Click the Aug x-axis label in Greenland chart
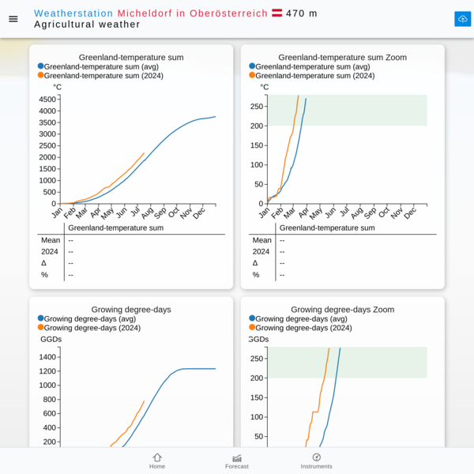474x474 pixels. click(x=148, y=213)
